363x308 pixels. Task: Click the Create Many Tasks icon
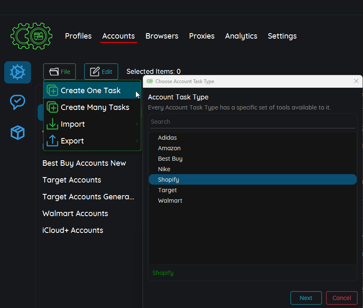tap(52, 107)
